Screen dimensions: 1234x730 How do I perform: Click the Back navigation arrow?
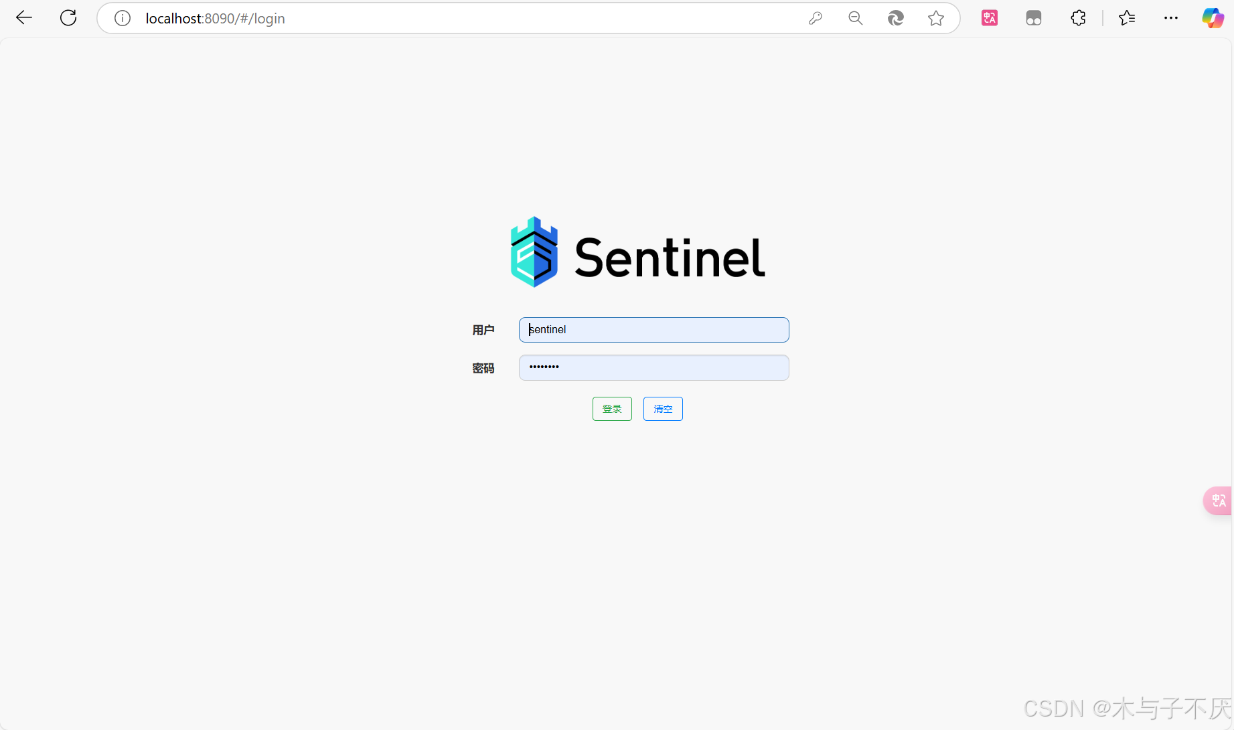pos(23,17)
